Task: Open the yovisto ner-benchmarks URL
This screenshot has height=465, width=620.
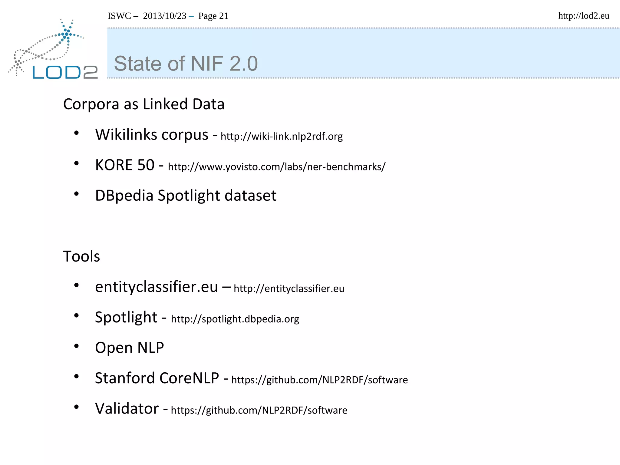Action: point(276,167)
